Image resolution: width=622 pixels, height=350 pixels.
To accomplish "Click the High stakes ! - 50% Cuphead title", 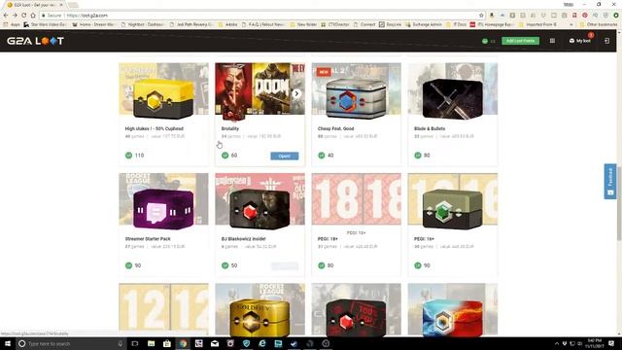I will tap(154, 128).
